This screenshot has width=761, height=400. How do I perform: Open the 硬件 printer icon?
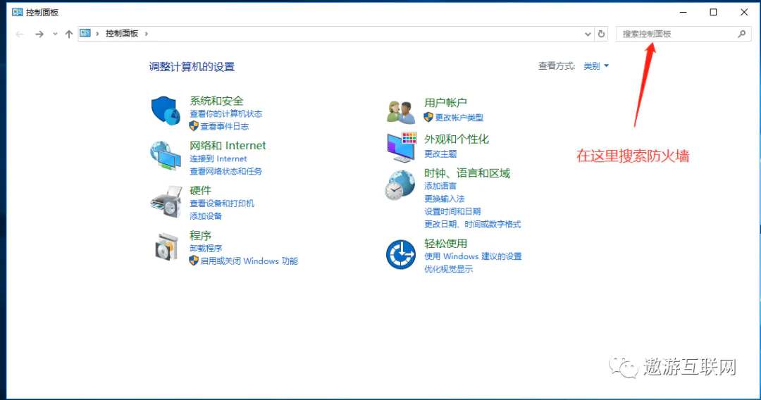click(x=166, y=201)
